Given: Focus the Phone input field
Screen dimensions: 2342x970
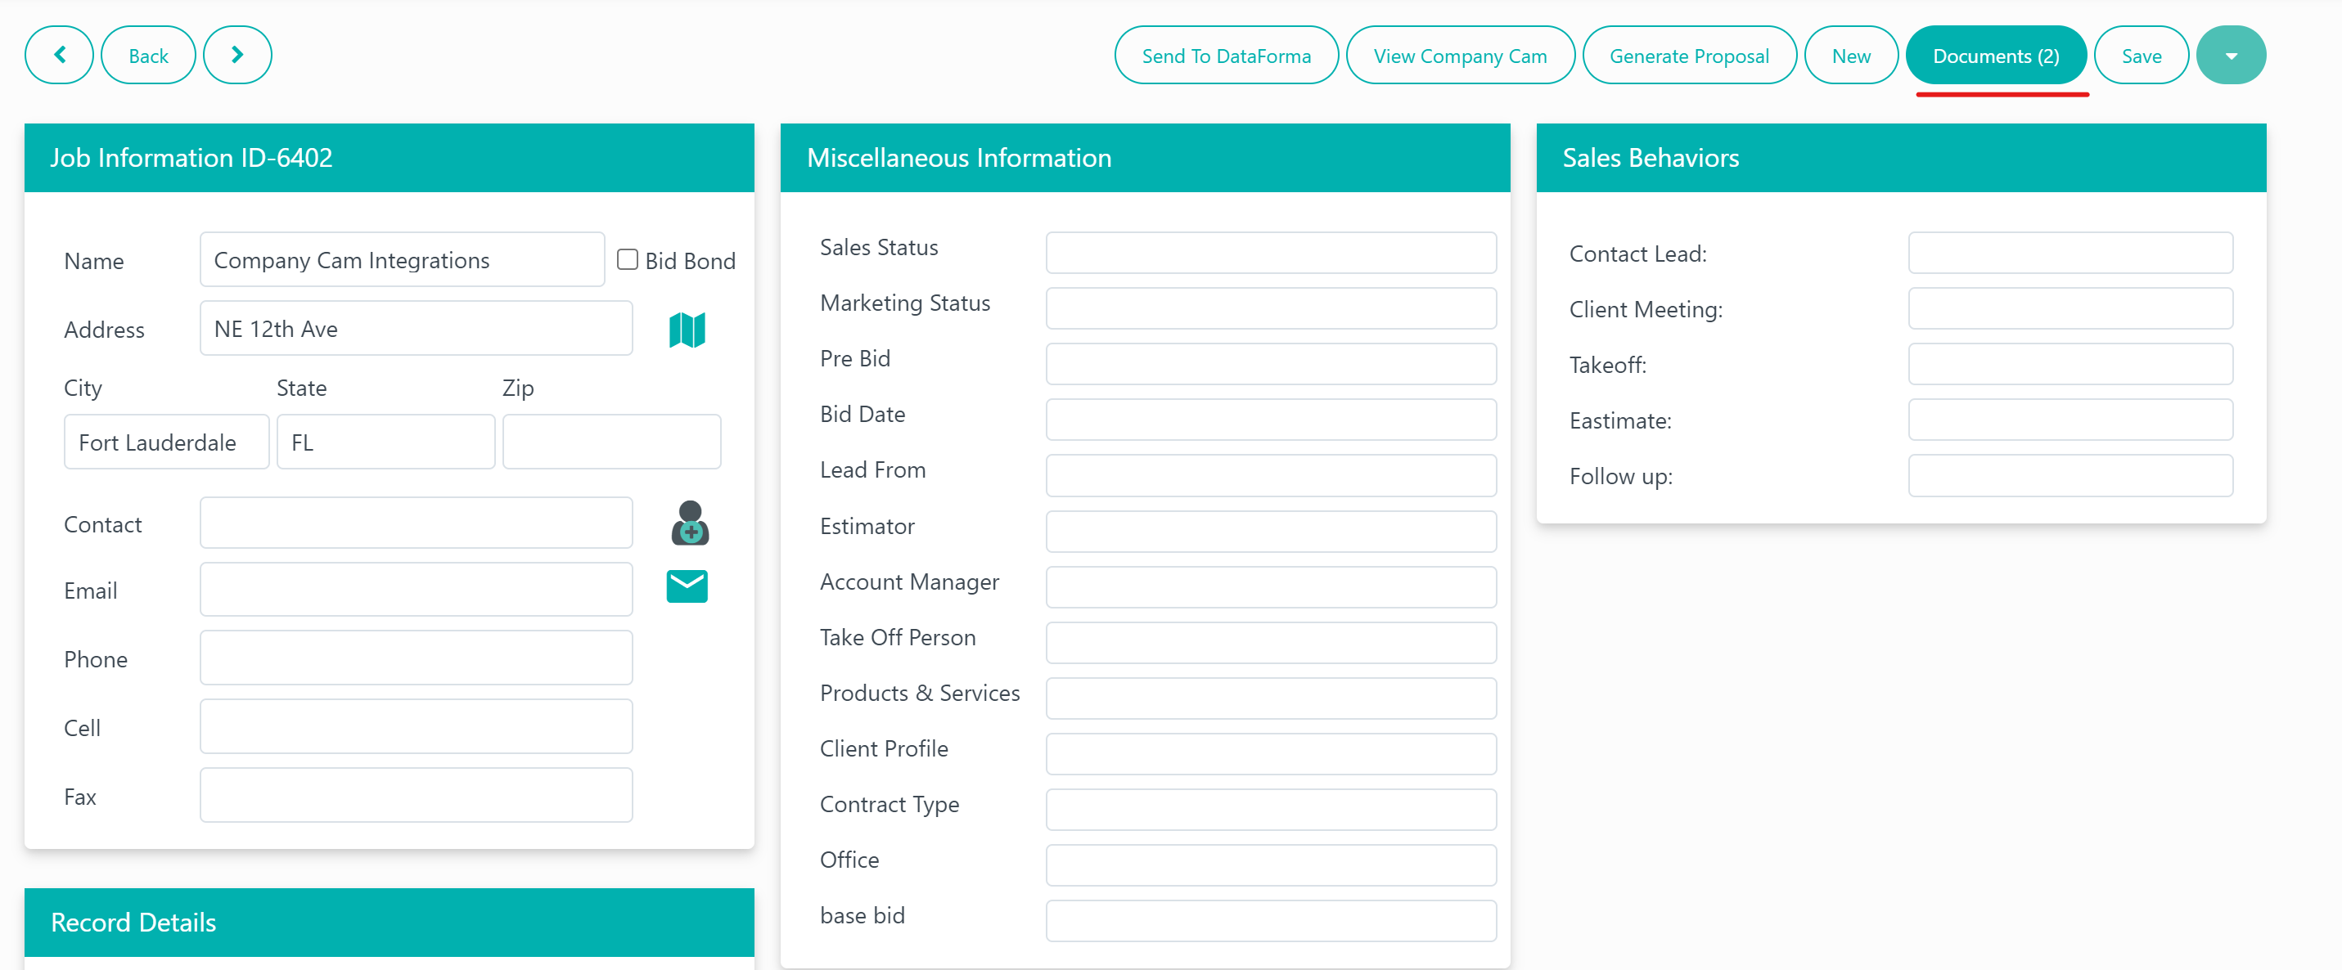Looking at the screenshot, I should click(416, 658).
